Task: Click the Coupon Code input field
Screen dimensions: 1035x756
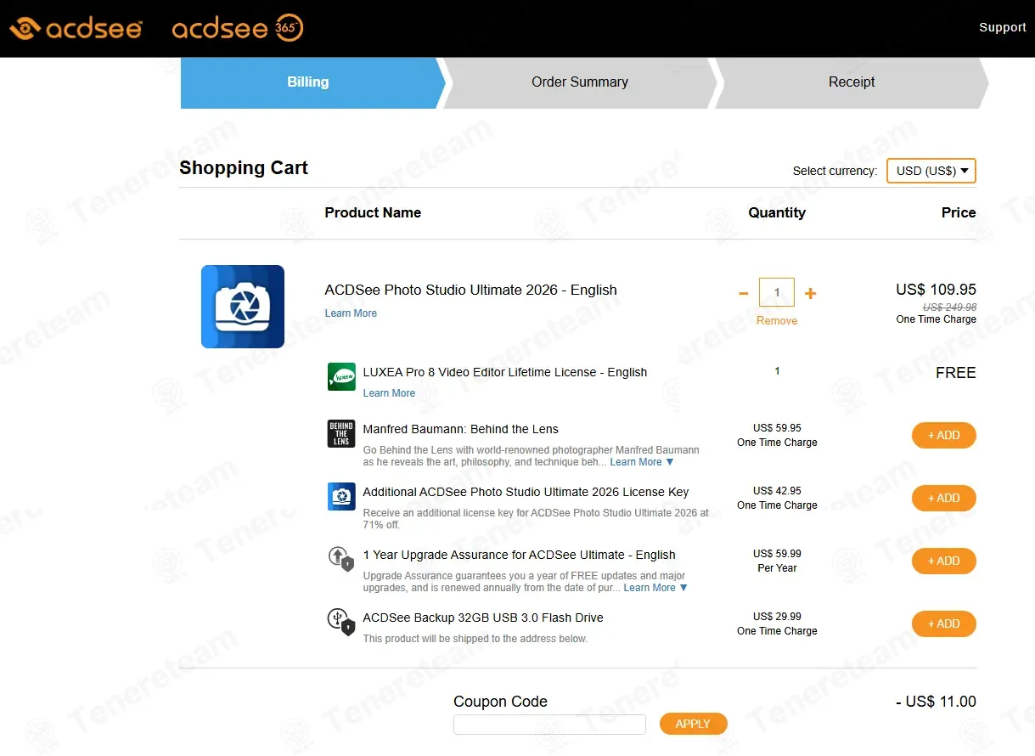Action: point(549,725)
